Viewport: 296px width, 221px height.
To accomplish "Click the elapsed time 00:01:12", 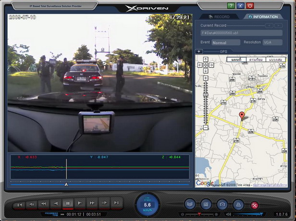I will [x=74, y=214].
